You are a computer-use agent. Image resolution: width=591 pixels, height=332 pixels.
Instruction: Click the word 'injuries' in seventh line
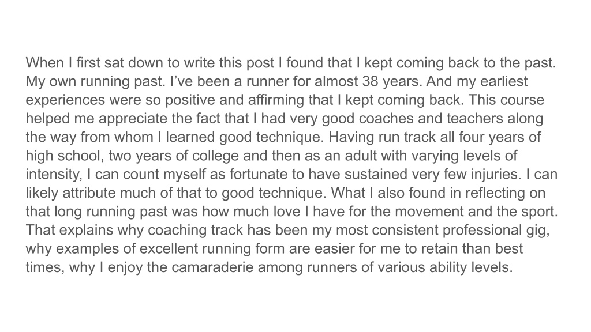[x=493, y=174]
